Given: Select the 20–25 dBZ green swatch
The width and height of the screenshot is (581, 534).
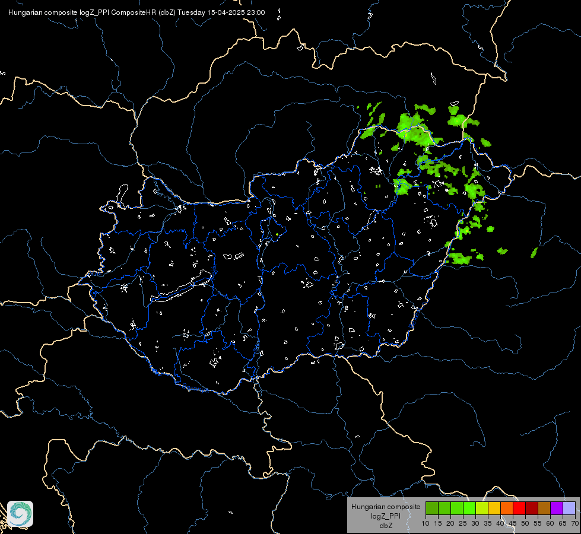Looking at the screenshot, I should point(457,508).
